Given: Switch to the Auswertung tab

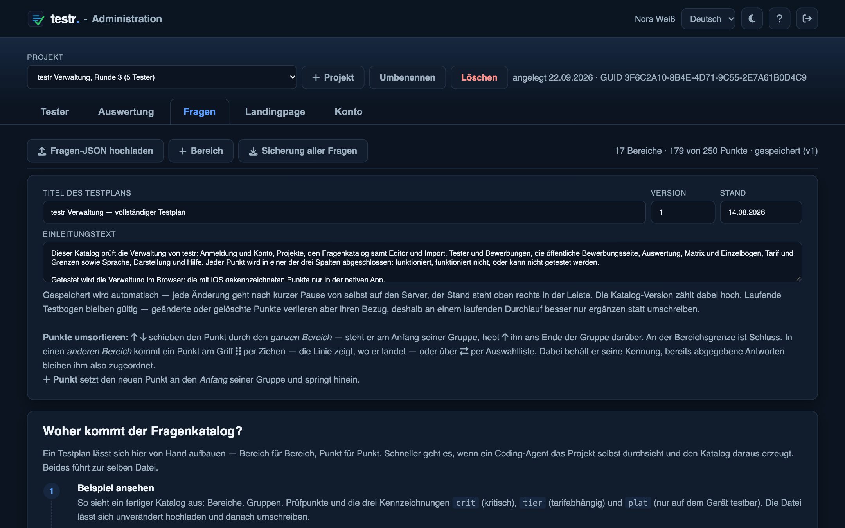Looking at the screenshot, I should [126, 111].
